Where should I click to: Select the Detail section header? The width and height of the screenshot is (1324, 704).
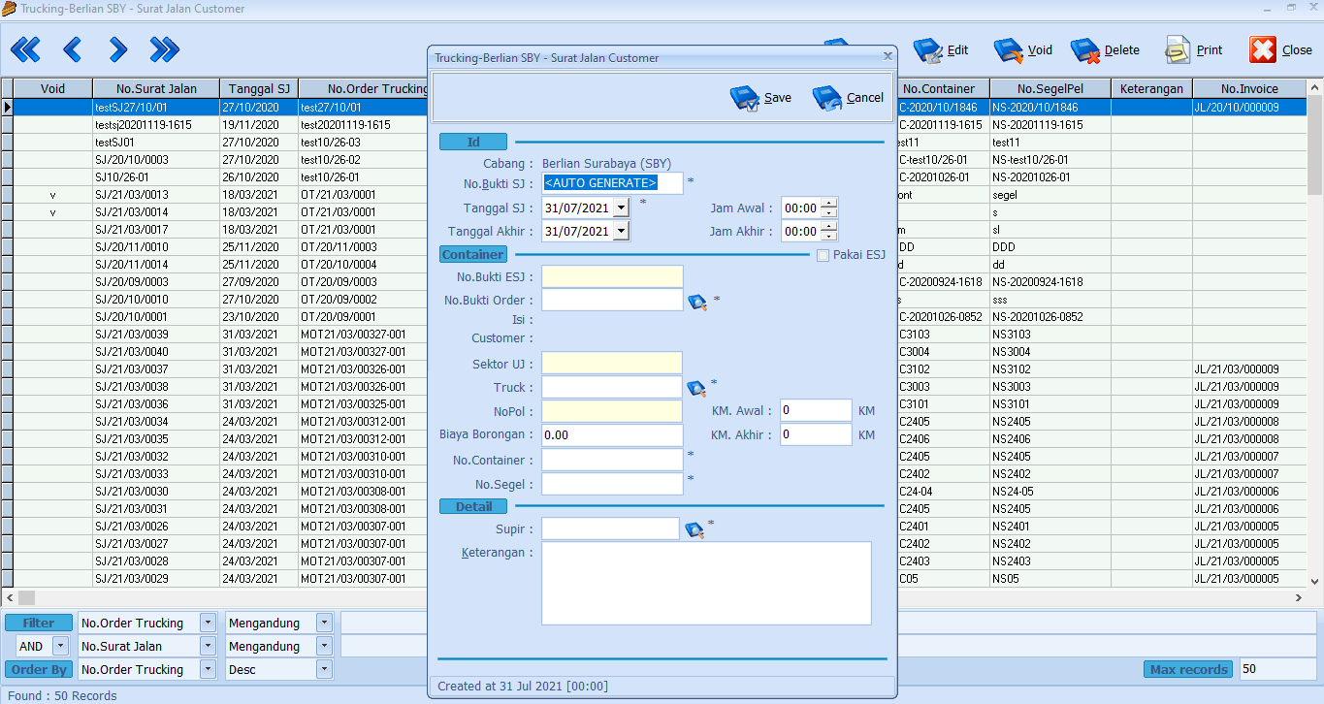(473, 506)
